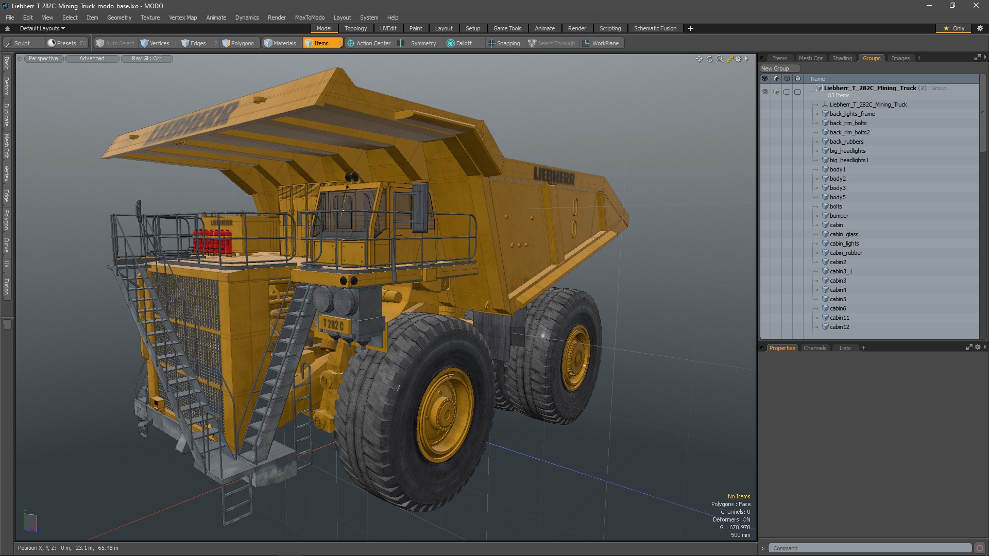The height and width of the screenshot is (556, 989).
Task: Open the Game Tools layout tab
Action: pos(507,28)
